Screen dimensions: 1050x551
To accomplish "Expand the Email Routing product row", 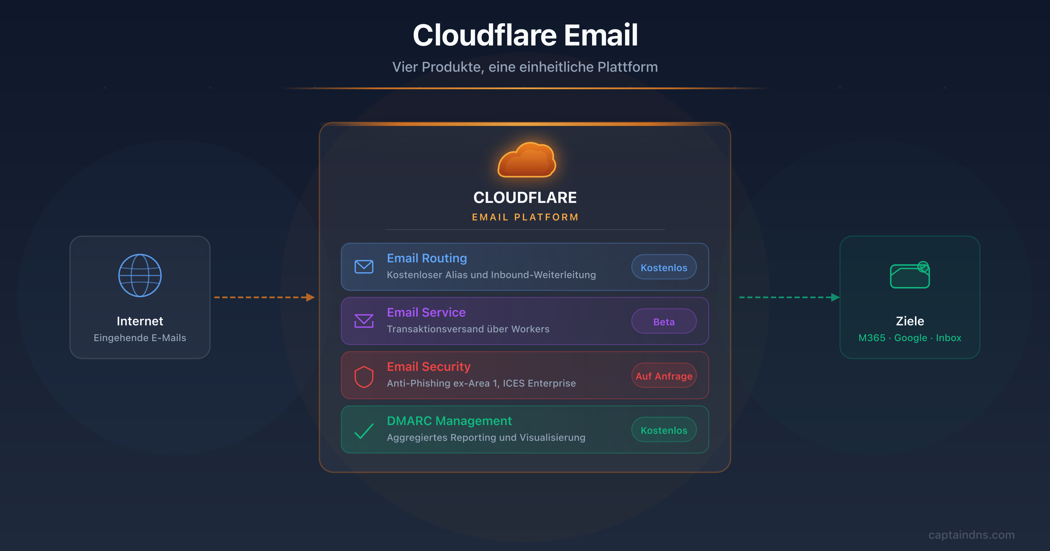I will tap(525, 266).
